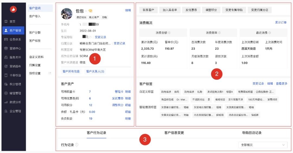Click the 发优惠券 button at top
This screenshot has width=293, height=153.
[x=191, y=10]
